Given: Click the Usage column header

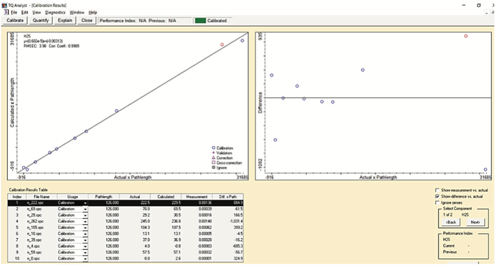Looking at the screenshot, I should pyautogui.click(x=72, y=197).
